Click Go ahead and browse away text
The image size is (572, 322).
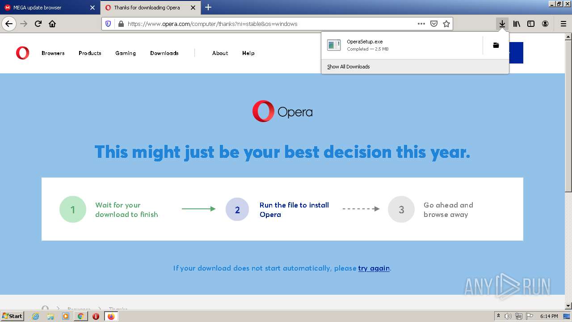coord(448,210)
